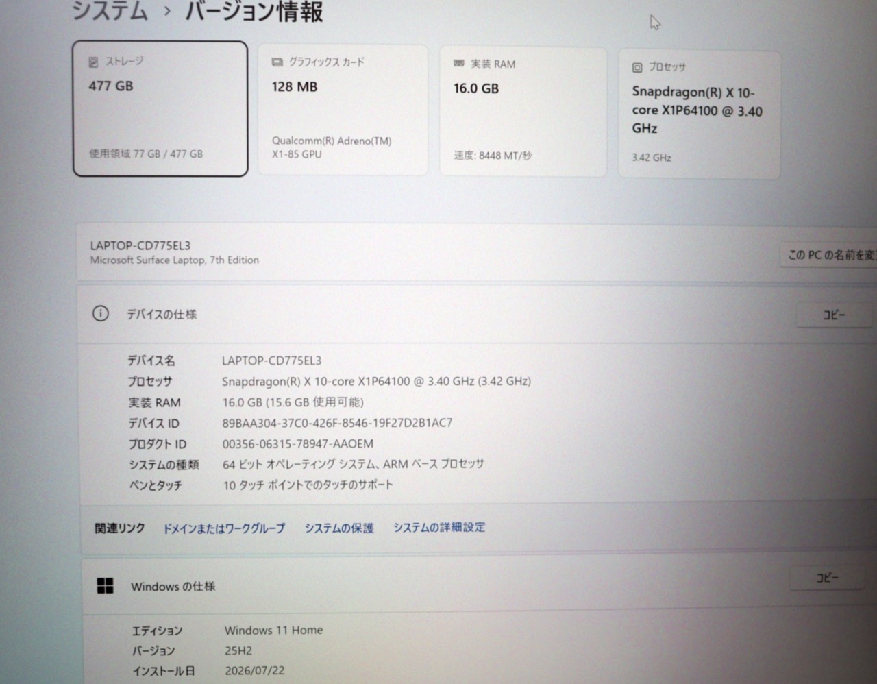The image size is (877, 684).
Task: Copy Windows specifications with コピー button
Action: [827, 578]
